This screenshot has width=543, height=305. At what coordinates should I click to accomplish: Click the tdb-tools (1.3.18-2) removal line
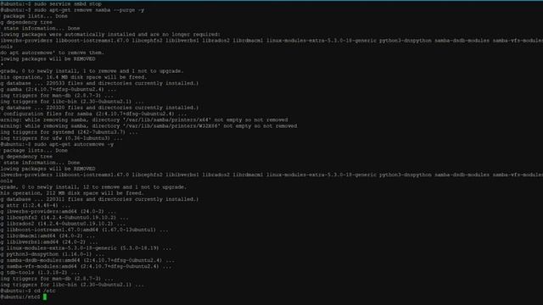click(x=40, y=273)
